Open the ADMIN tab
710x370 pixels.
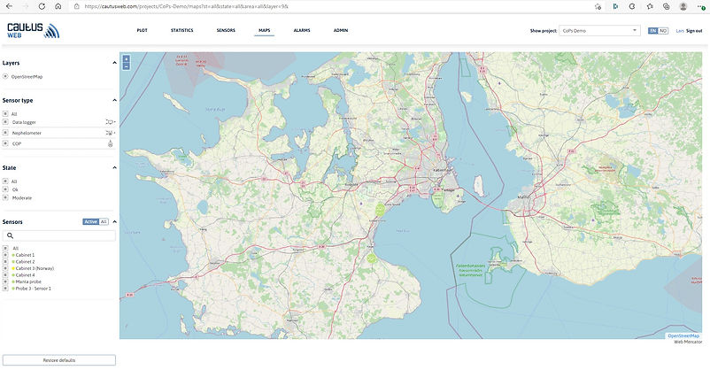(341, 30)
